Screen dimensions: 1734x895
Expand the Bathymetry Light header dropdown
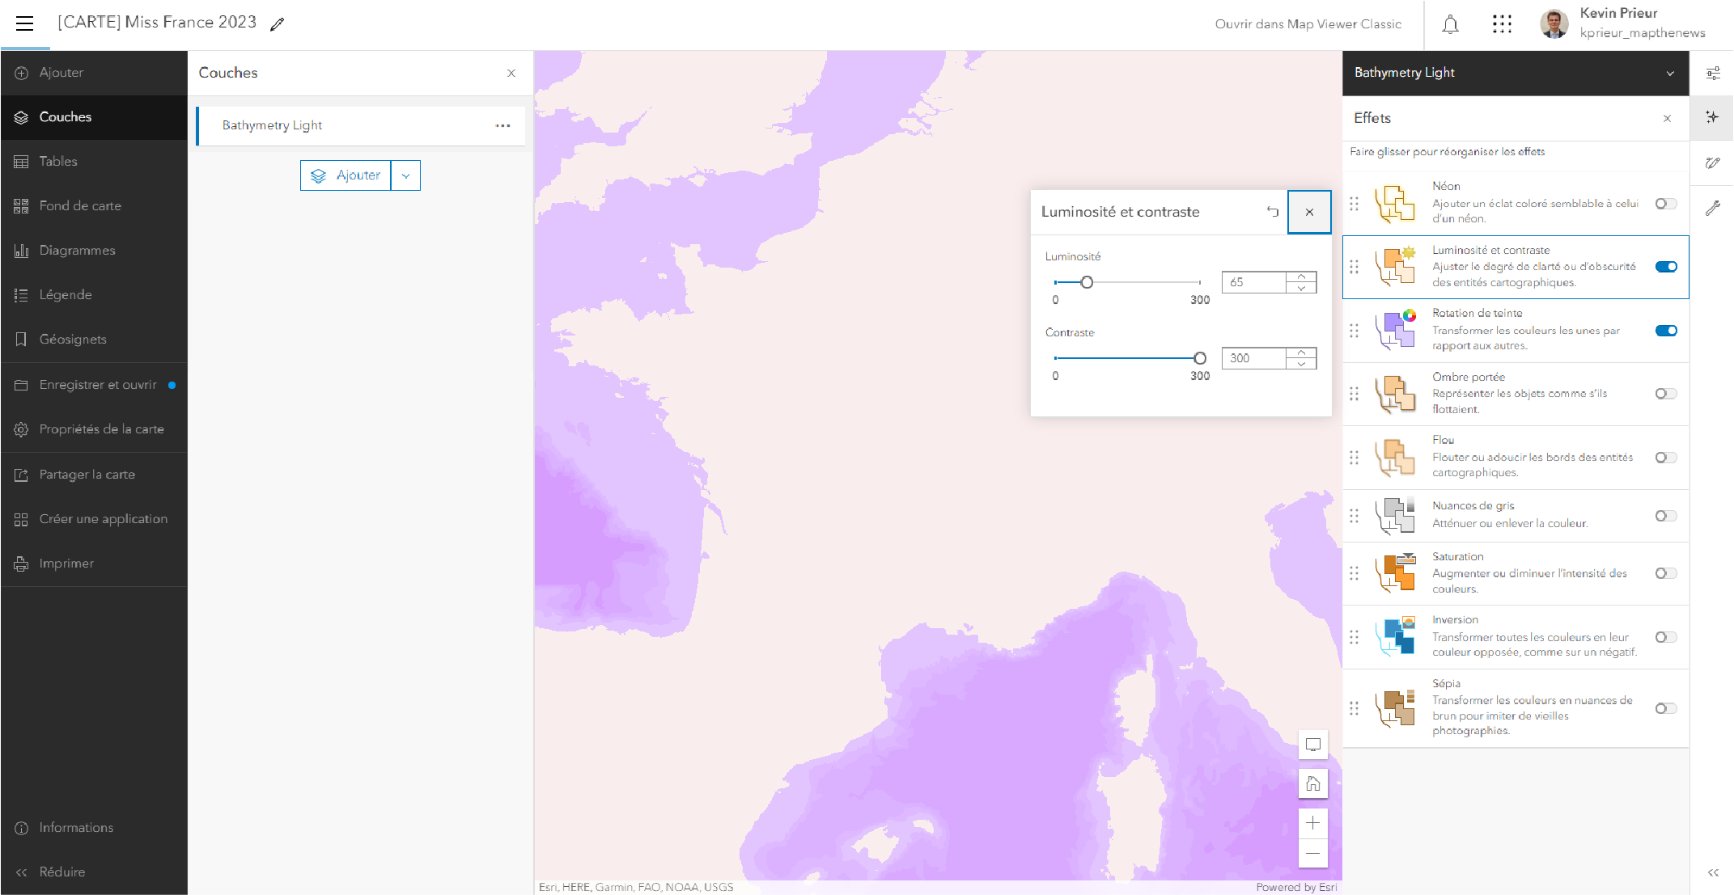tap(1669, 74)
